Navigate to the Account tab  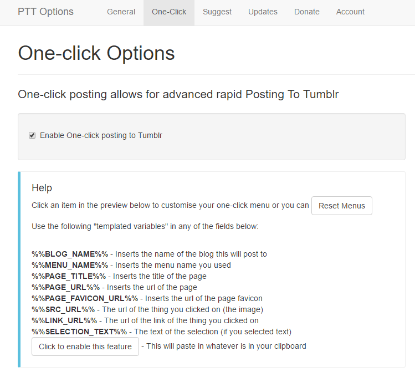click(x=350, y=12)
